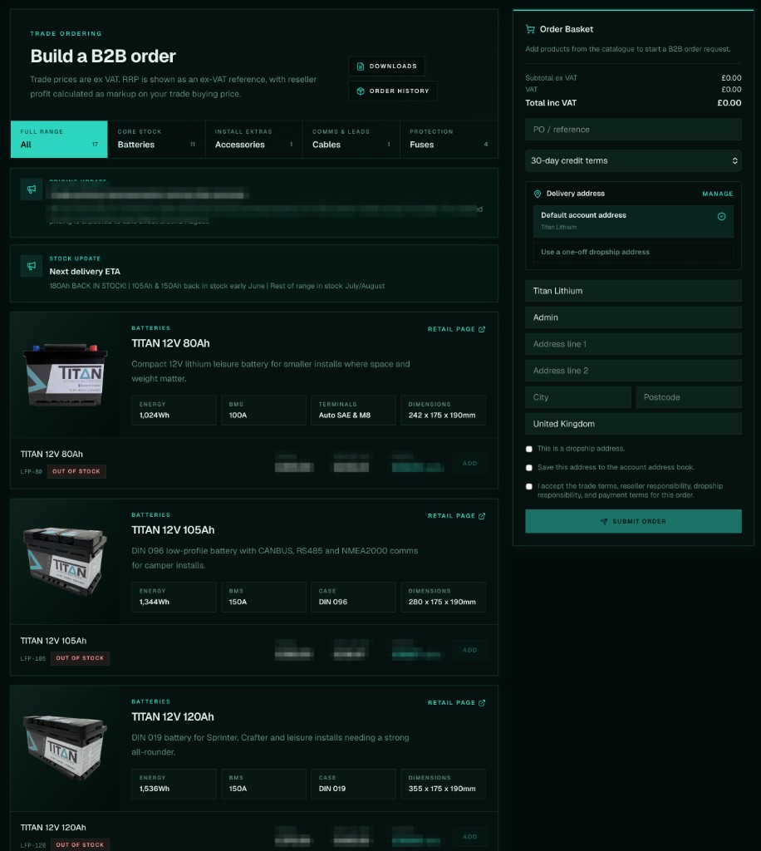Click the Address line 1 field
Viewport: 761px width, 851px height.
633,344
